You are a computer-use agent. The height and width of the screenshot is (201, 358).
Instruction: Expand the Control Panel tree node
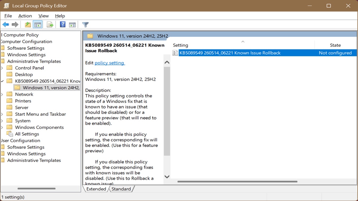coord(2,68)
